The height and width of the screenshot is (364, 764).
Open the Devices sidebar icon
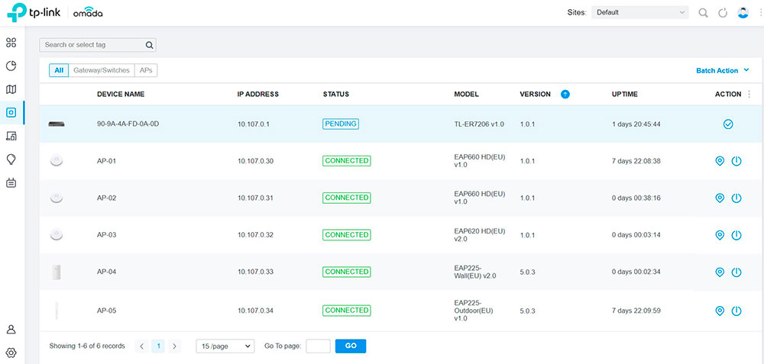click(x=11, y=113)
